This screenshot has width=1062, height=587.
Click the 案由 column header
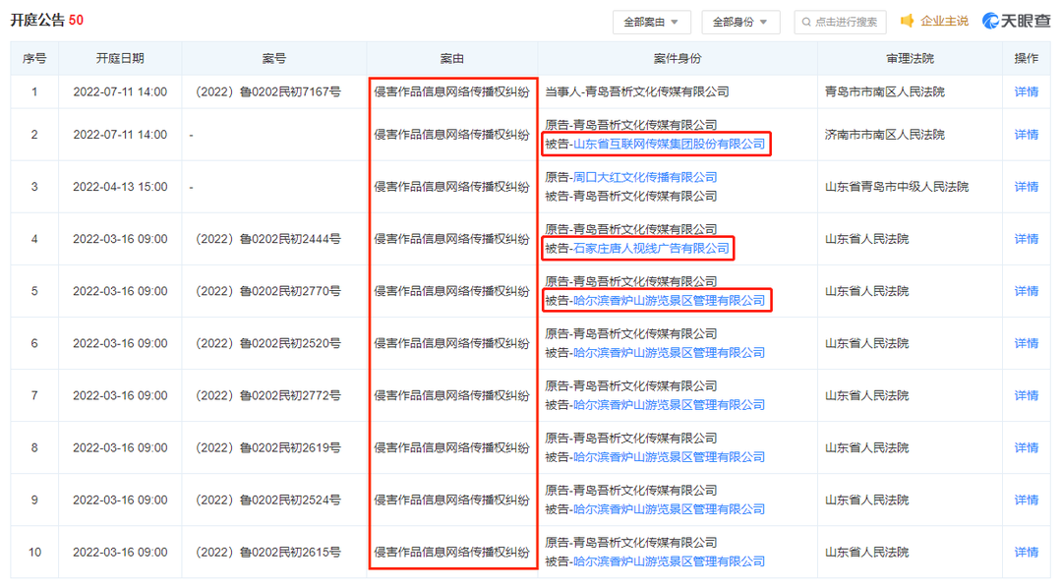[451, 59]
